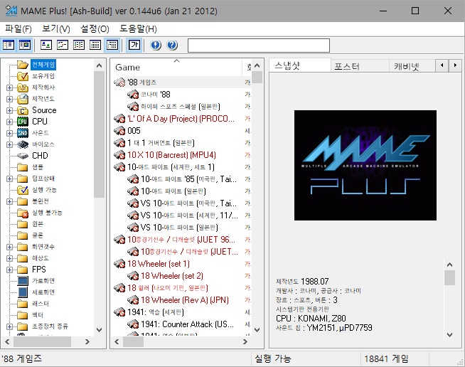Select the 벡터 folder icon
This screenshot has height=367, width=465.
point(23,315)
